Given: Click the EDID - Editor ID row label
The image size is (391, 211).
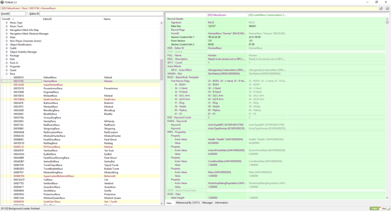Looking at the screenshot, I should point(176,48).
